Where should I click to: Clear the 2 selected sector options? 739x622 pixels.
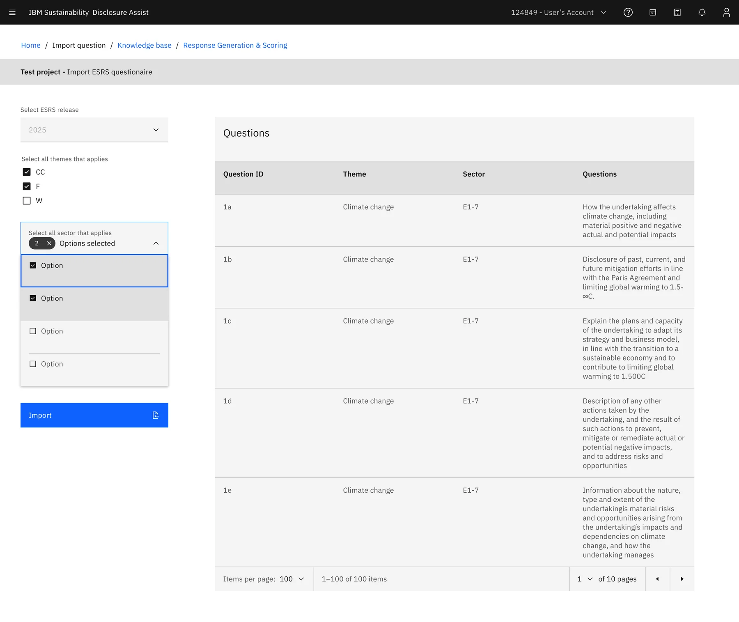pyautogui.click(x=49, y=243)
